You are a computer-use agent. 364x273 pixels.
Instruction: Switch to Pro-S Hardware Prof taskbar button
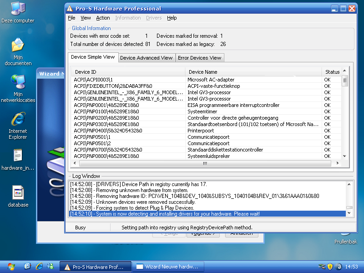(x=96, y=267)
